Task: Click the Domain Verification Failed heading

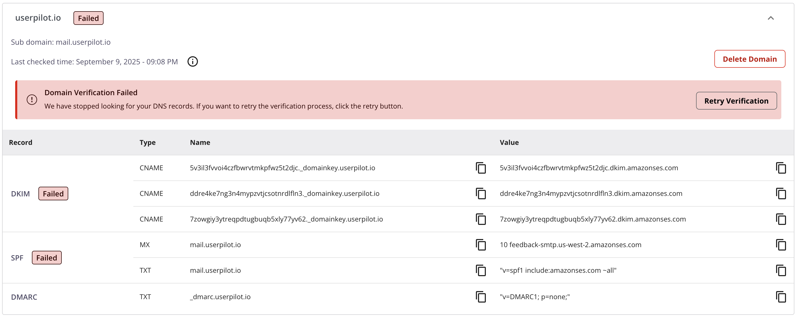Action: coord(91,93)
